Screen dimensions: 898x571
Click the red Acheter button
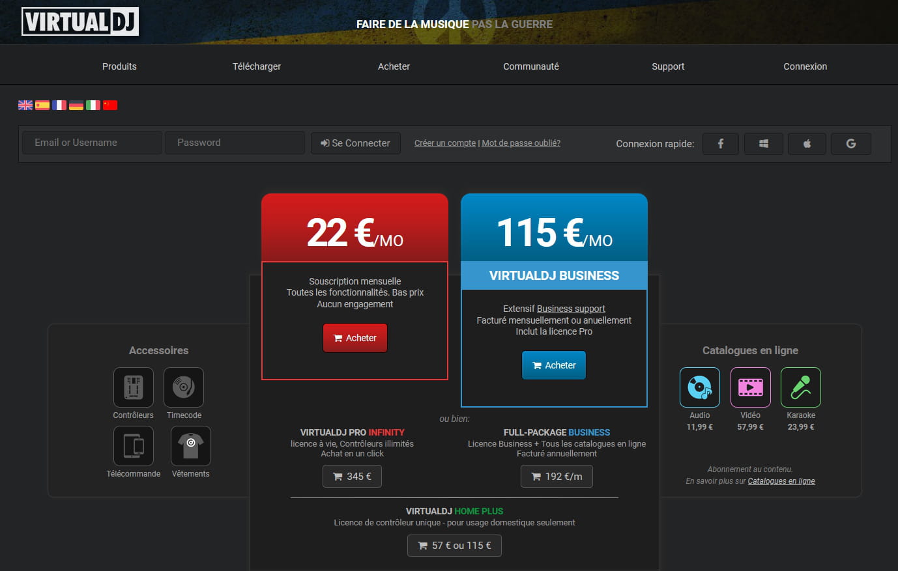point(355,338)
